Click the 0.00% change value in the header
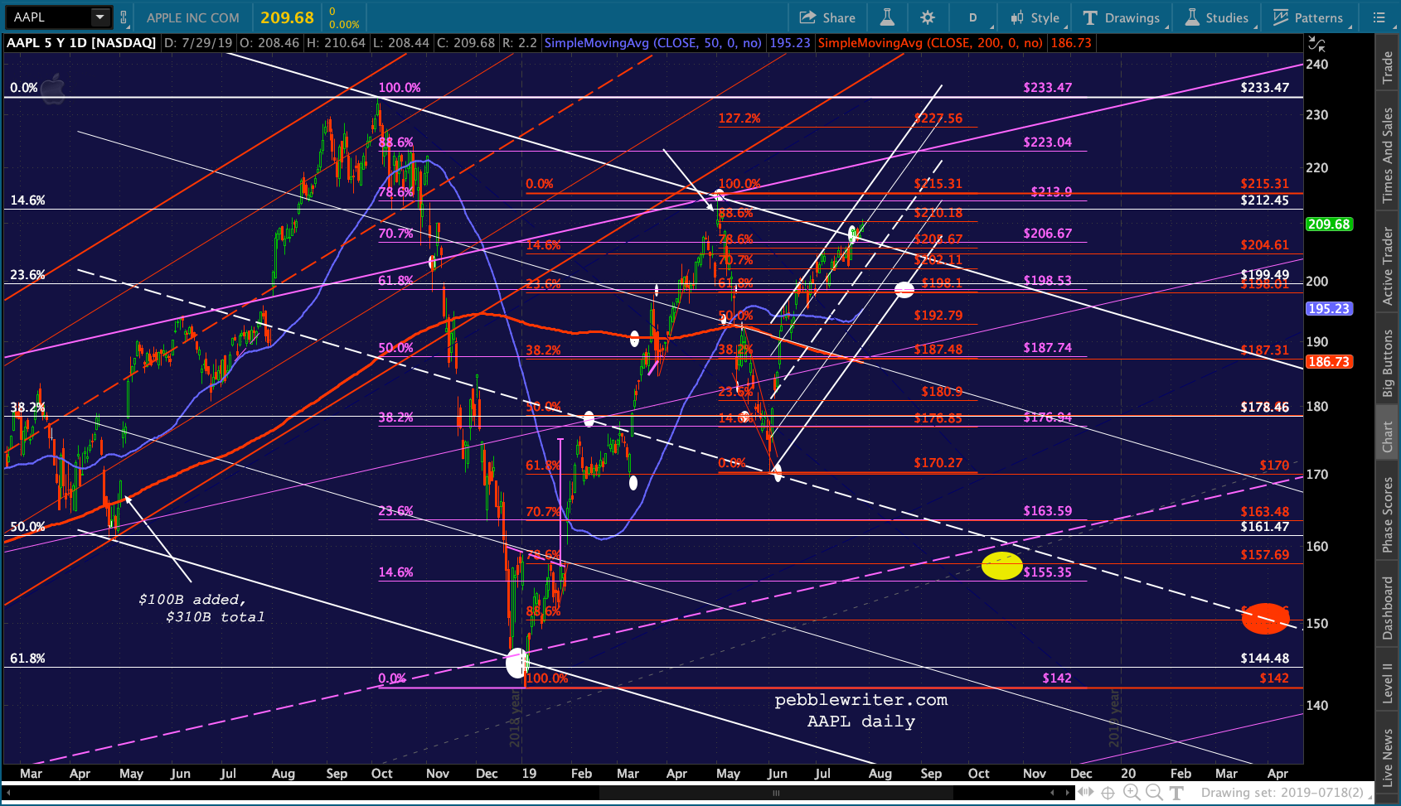This screenshot has height=806, width=1401. [x=344, y=25]
